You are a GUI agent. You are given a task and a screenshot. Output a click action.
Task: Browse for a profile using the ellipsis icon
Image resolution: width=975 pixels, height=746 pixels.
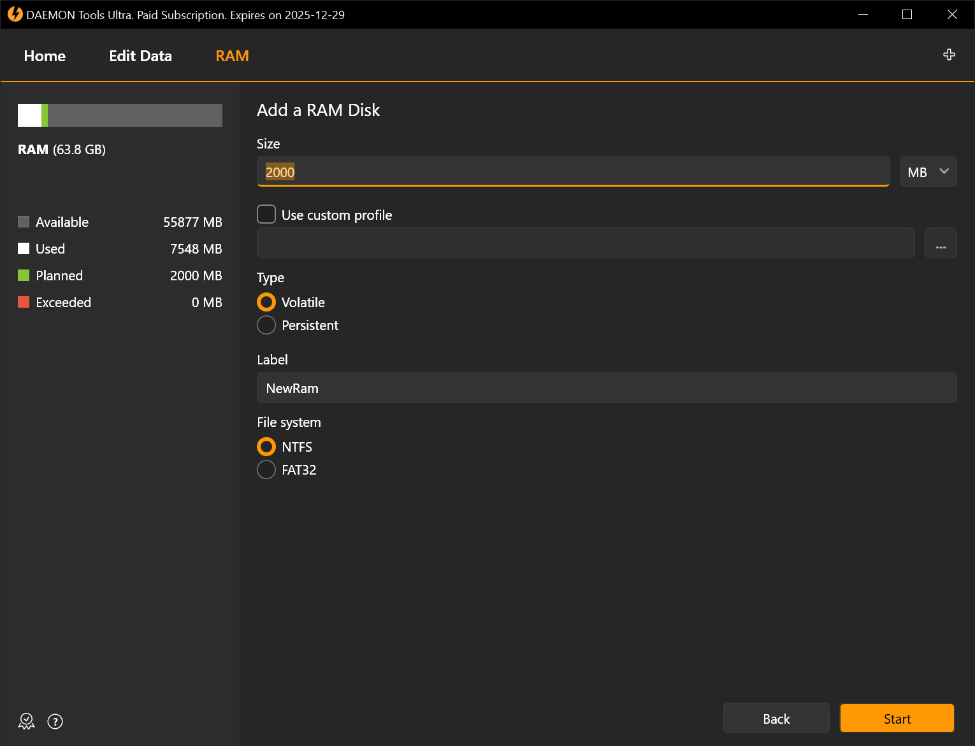(941, 243)
